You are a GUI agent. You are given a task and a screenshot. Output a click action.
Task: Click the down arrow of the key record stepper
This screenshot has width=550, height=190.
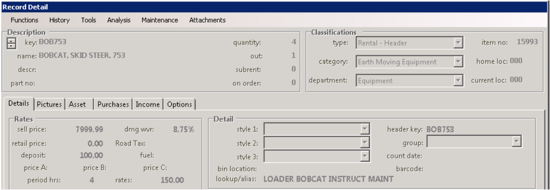(11, 46)
